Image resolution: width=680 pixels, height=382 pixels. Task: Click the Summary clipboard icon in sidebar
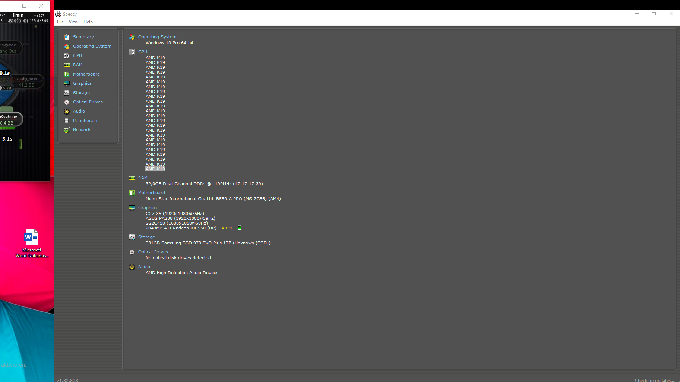[x=67, y=37]
